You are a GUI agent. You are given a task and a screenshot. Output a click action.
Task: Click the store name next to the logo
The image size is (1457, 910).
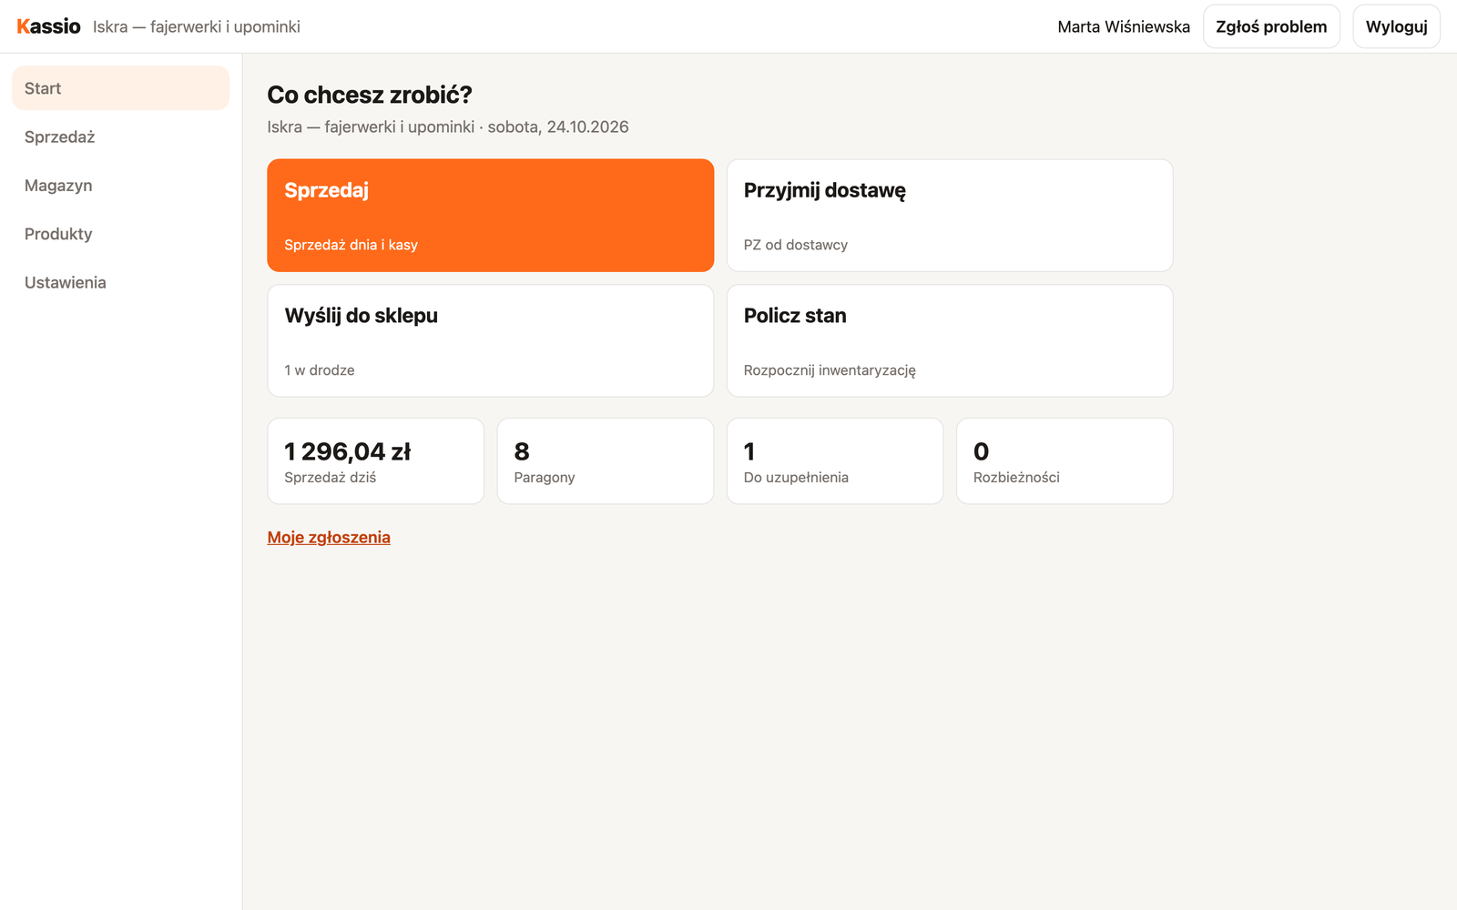(197, 26)
